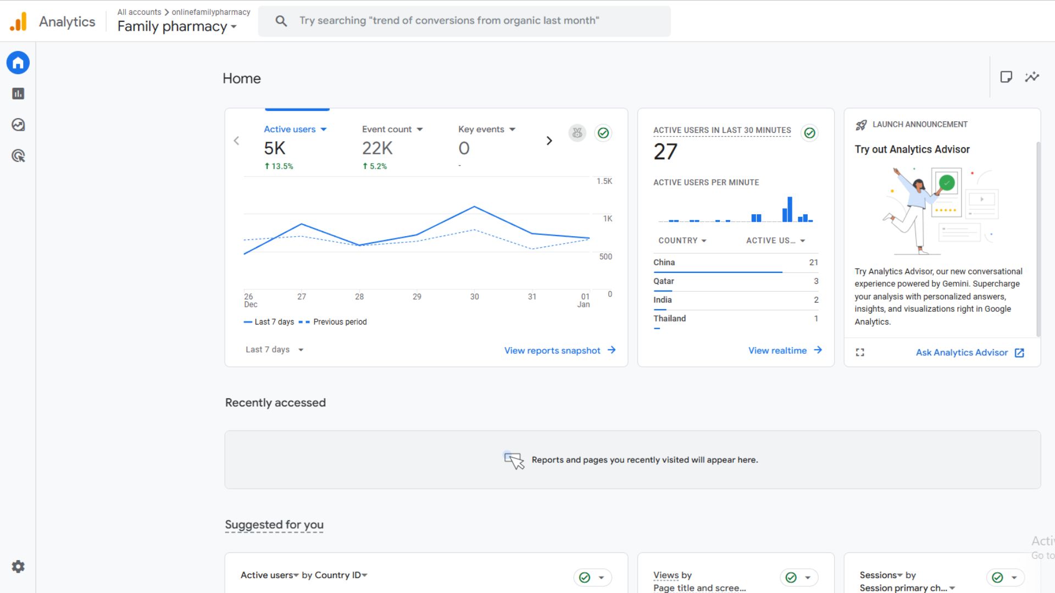
Task: Open the Explore icon in sidebar
Action: coord(18,125)
